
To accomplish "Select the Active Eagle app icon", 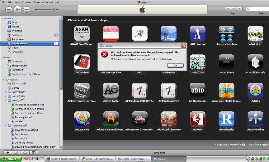I will (111, 91).
